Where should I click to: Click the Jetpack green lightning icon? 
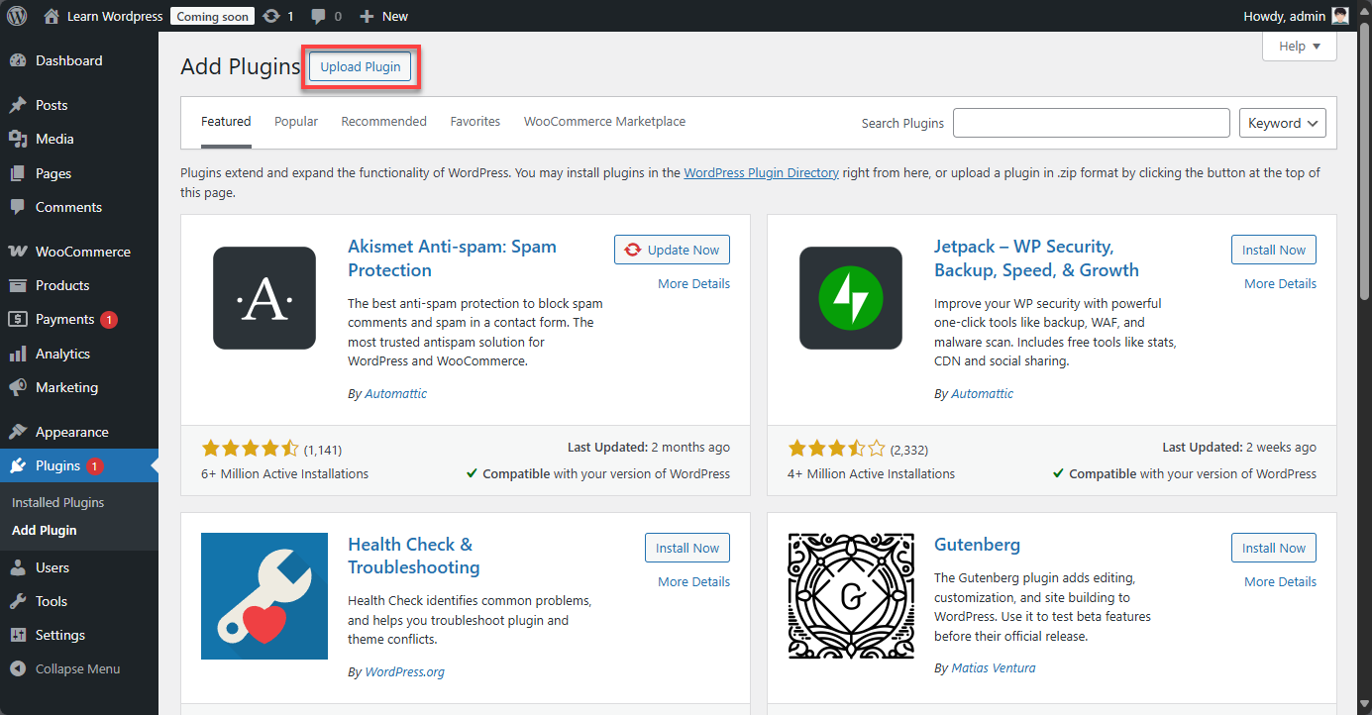(x=851, y=298)
